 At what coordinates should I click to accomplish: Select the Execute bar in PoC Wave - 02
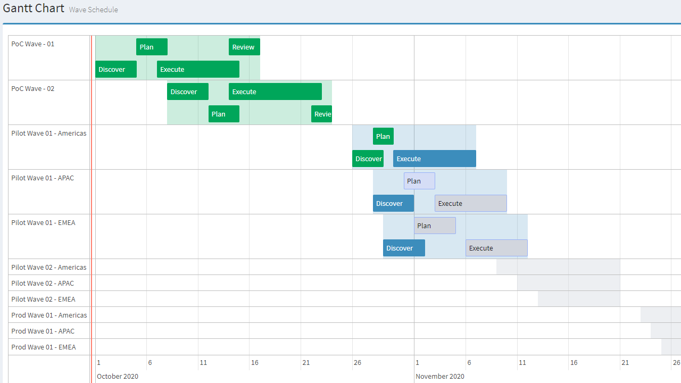tap(275, 91)
